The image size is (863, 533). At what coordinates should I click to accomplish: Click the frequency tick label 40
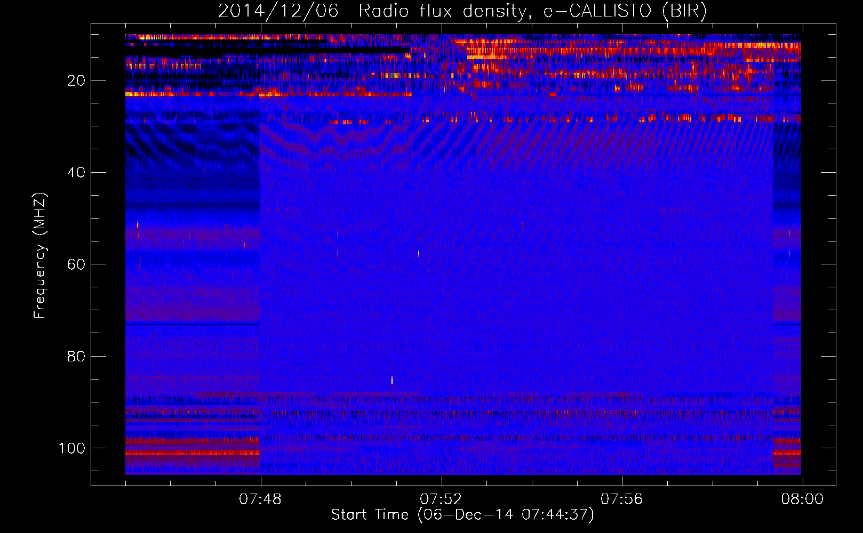point(76,172)
